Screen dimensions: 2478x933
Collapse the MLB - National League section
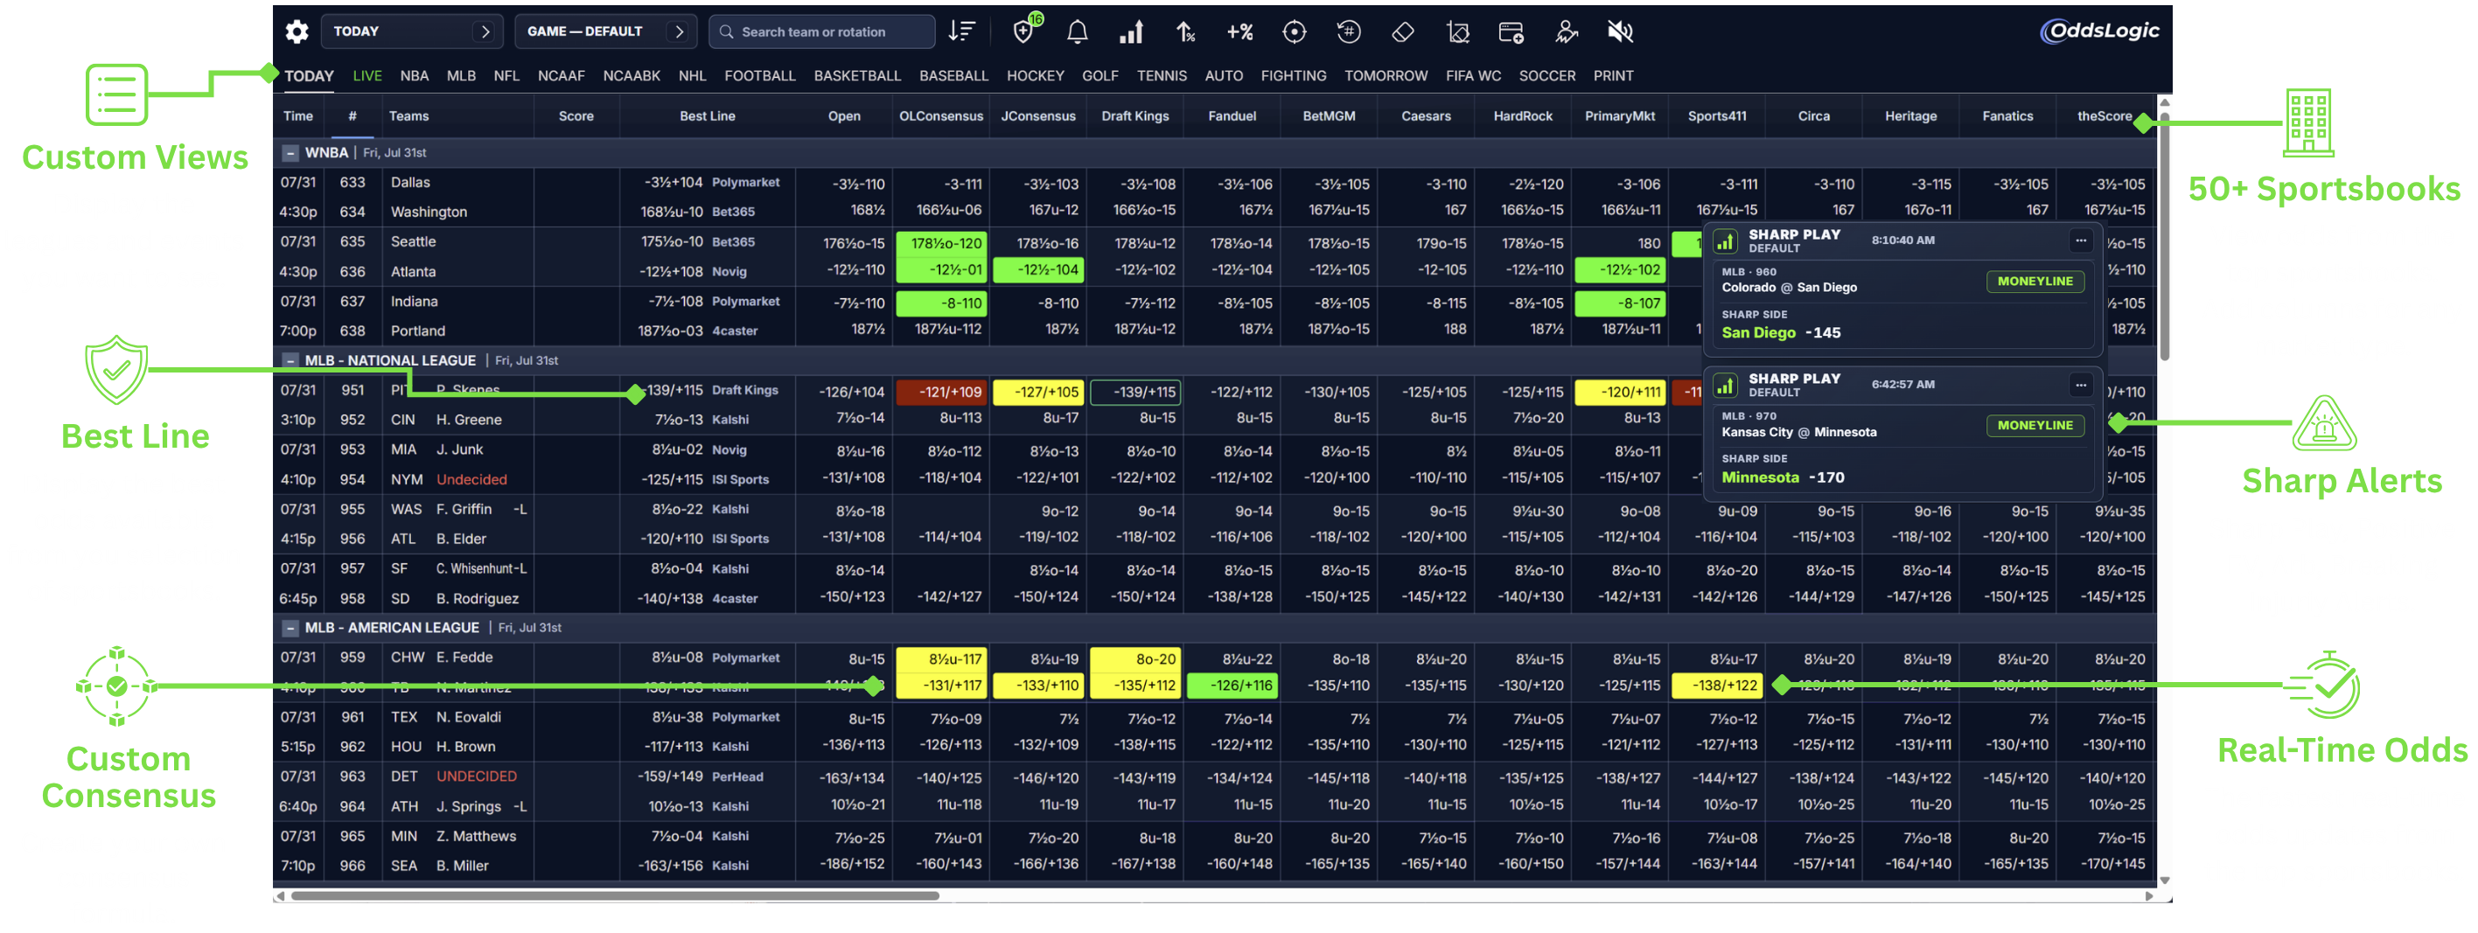click(290, 360)
